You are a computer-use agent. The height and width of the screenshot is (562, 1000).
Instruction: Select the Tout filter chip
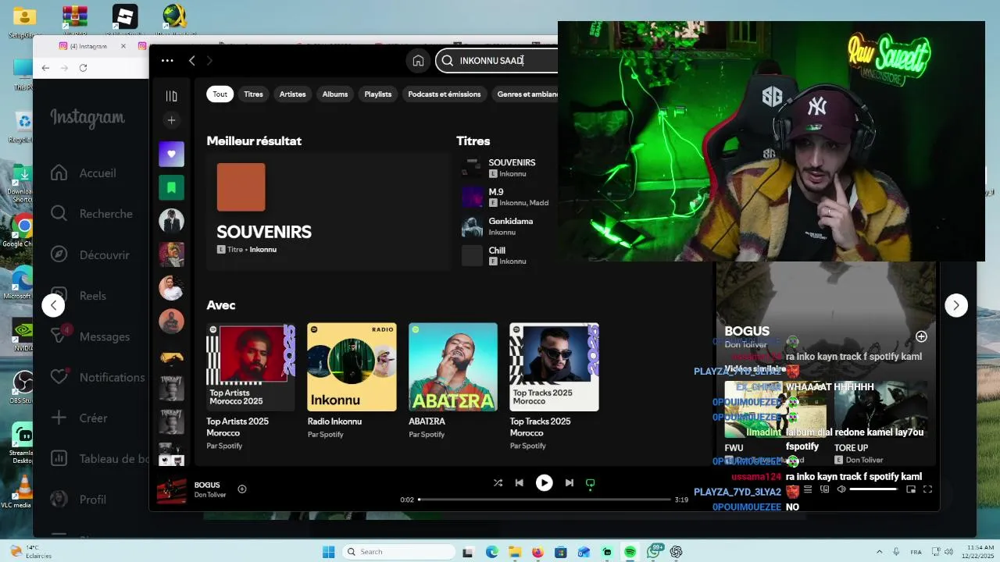(220, 94)
